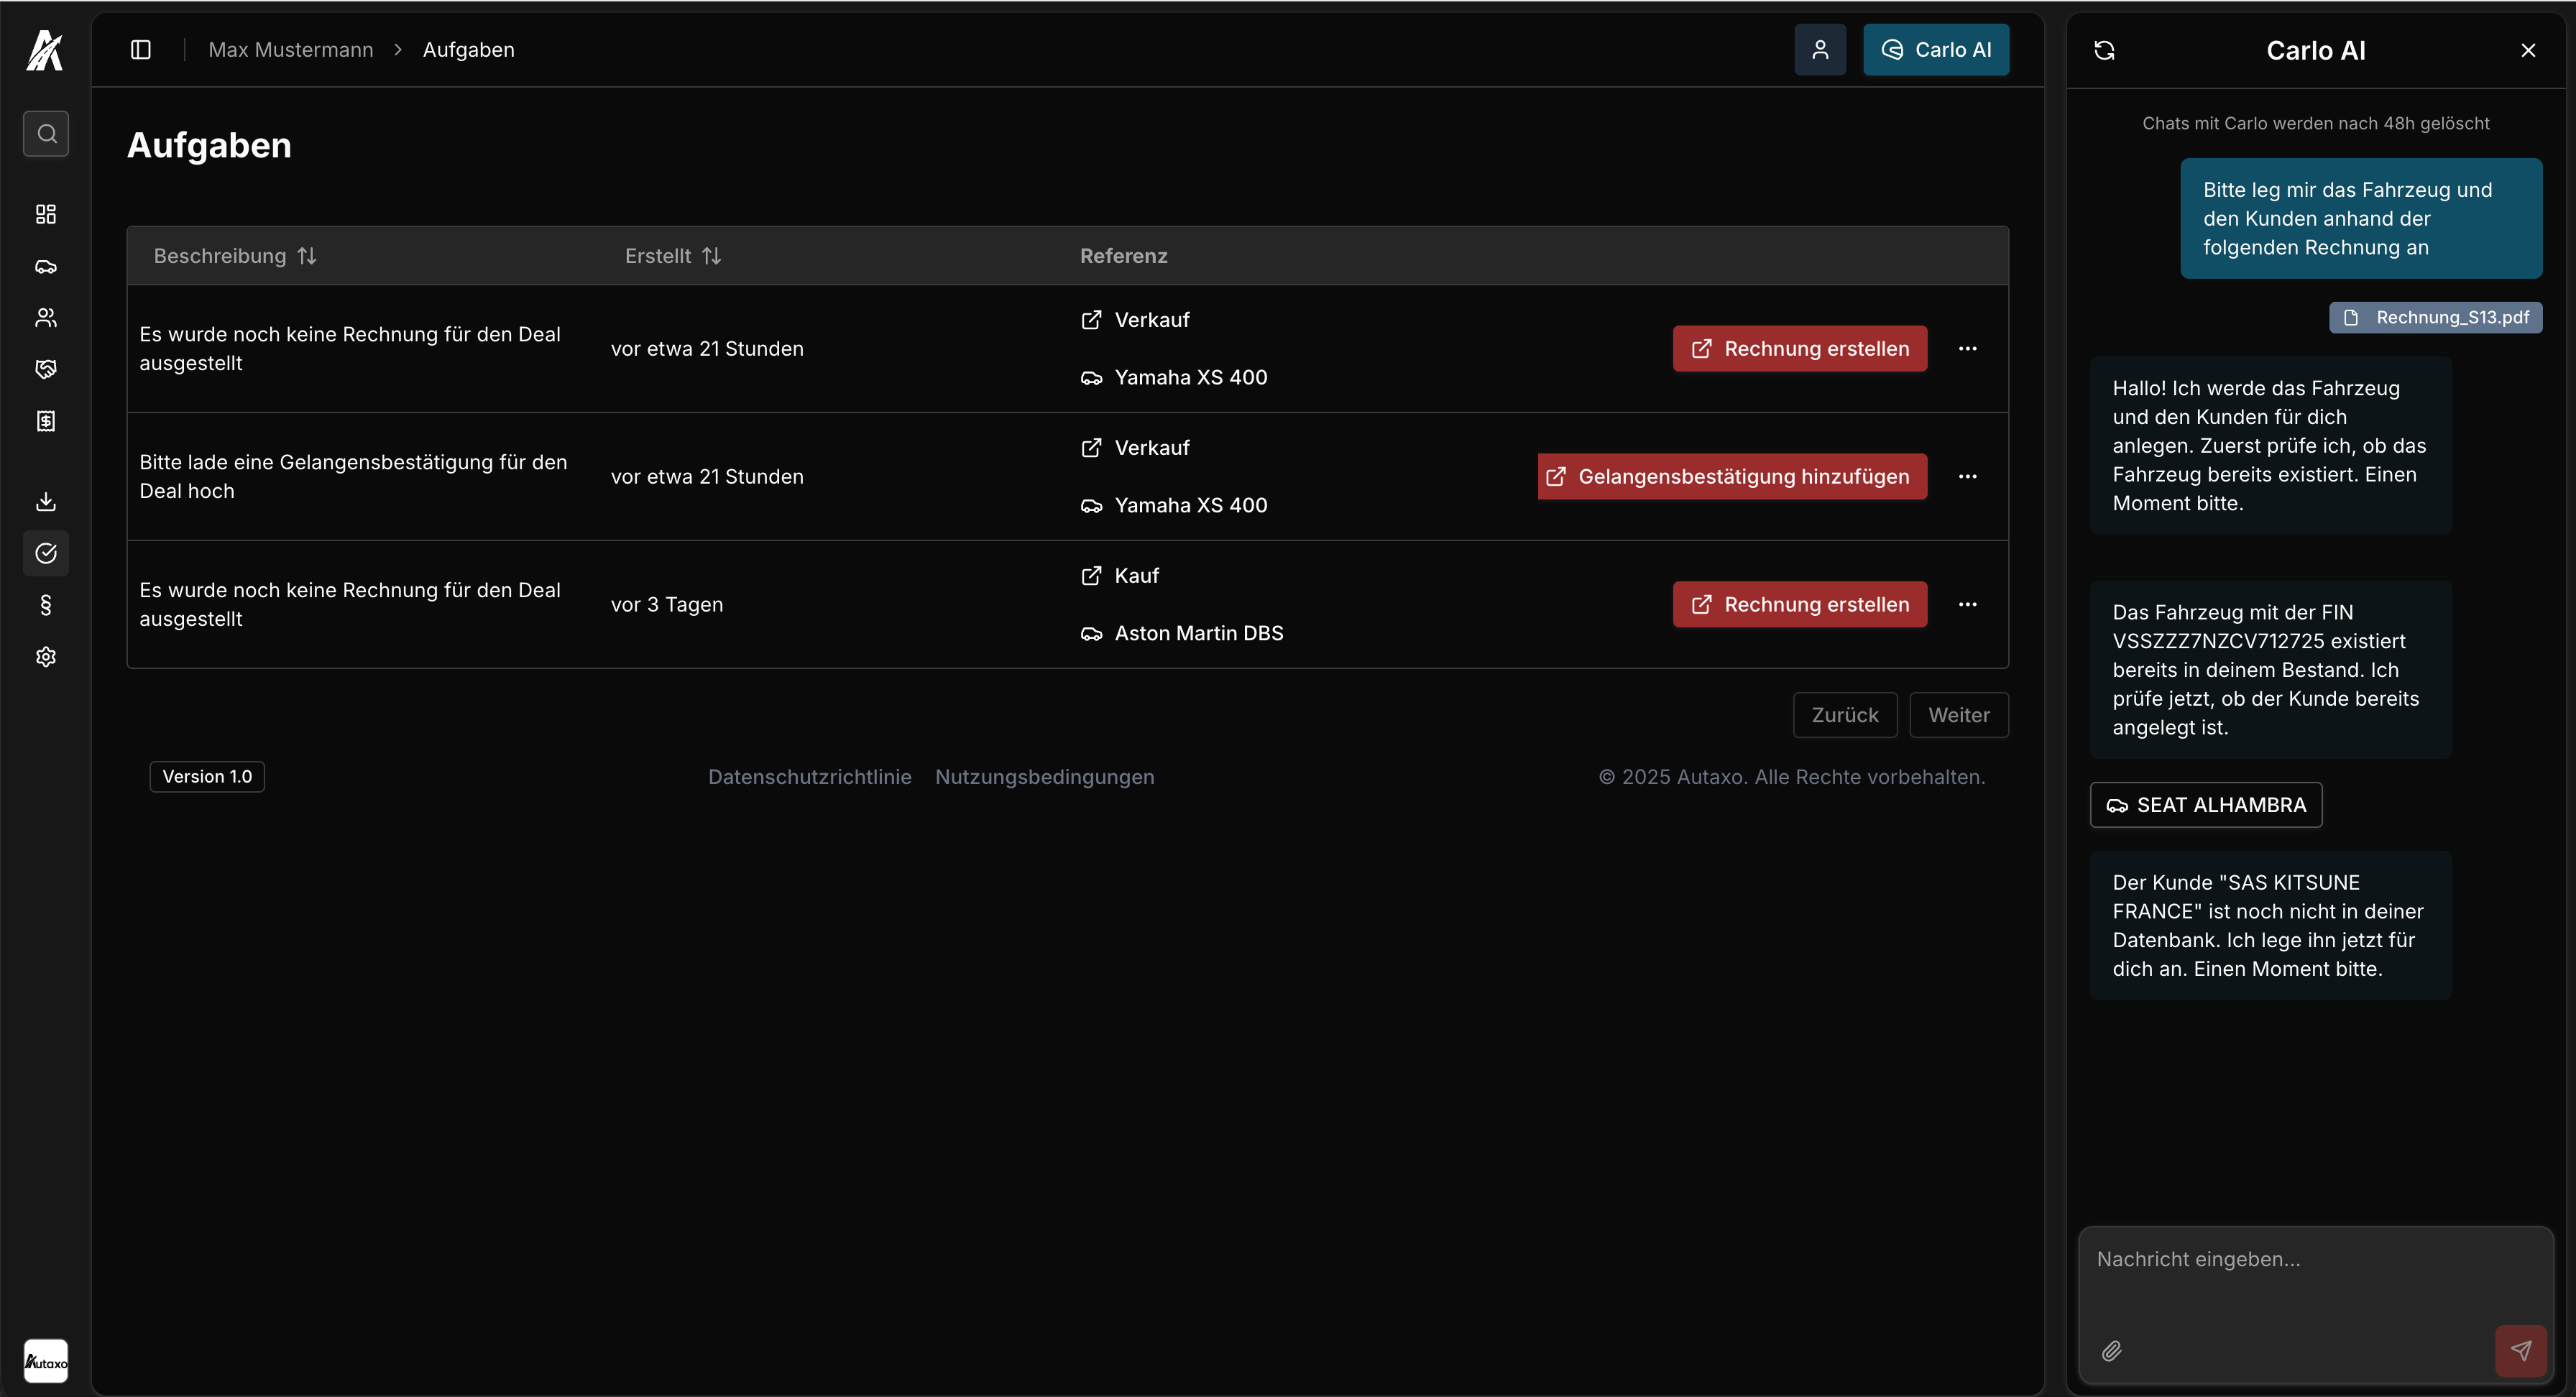Open options menu for the Aston Martin task
This screenshot has height=1397, width=2576.
pyautogui.click(x=1968, y=604)
